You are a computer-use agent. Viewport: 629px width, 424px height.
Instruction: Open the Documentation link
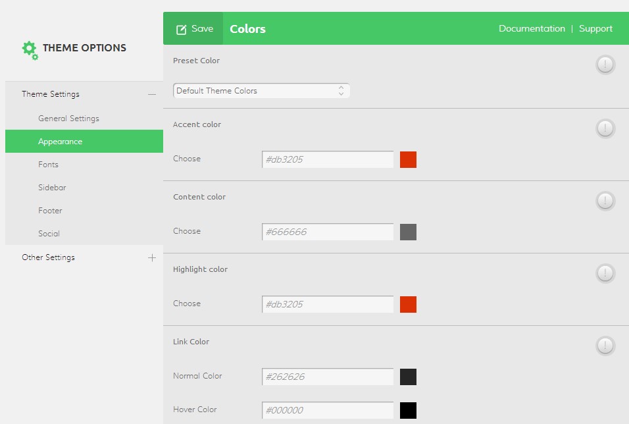click(x=532, y=28)
